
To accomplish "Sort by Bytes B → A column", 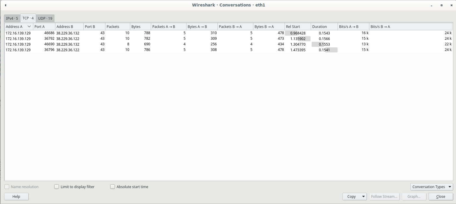I will click(x=269, y=26).
